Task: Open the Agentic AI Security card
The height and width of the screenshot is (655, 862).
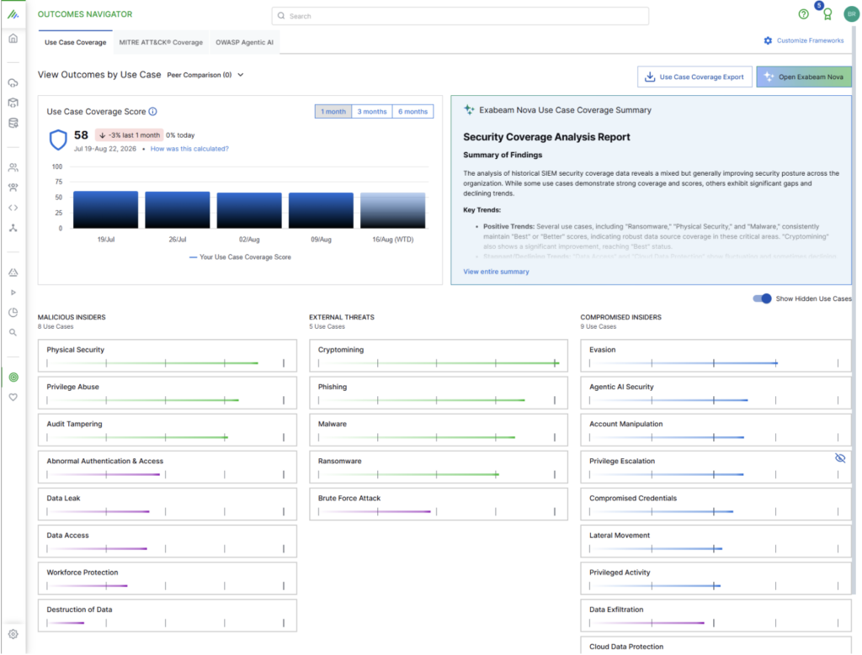Action: coord(716,393)
